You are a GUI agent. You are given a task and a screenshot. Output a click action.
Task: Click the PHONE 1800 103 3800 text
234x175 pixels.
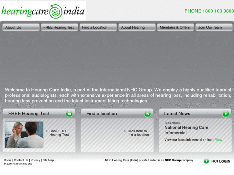[x=209, y=11]
